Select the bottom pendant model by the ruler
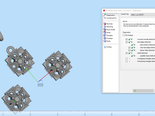 click(x=16, y=99)
